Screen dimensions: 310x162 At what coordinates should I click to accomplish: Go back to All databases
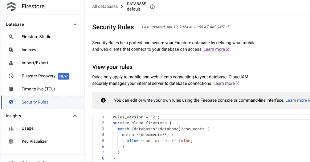(105, 7)
